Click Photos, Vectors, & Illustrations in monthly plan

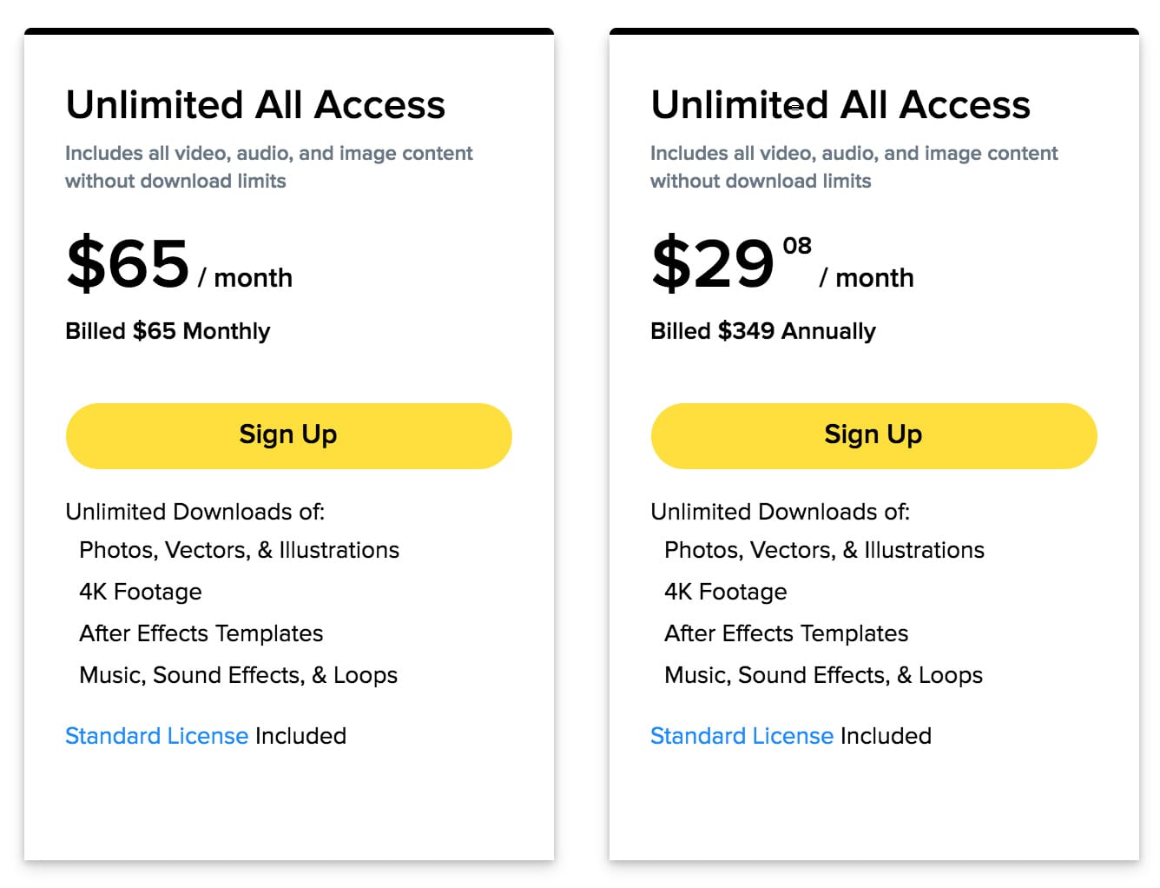[240, 550]
